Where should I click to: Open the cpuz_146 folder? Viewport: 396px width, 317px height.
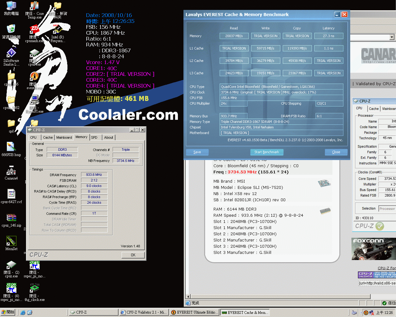coord(11,79)
